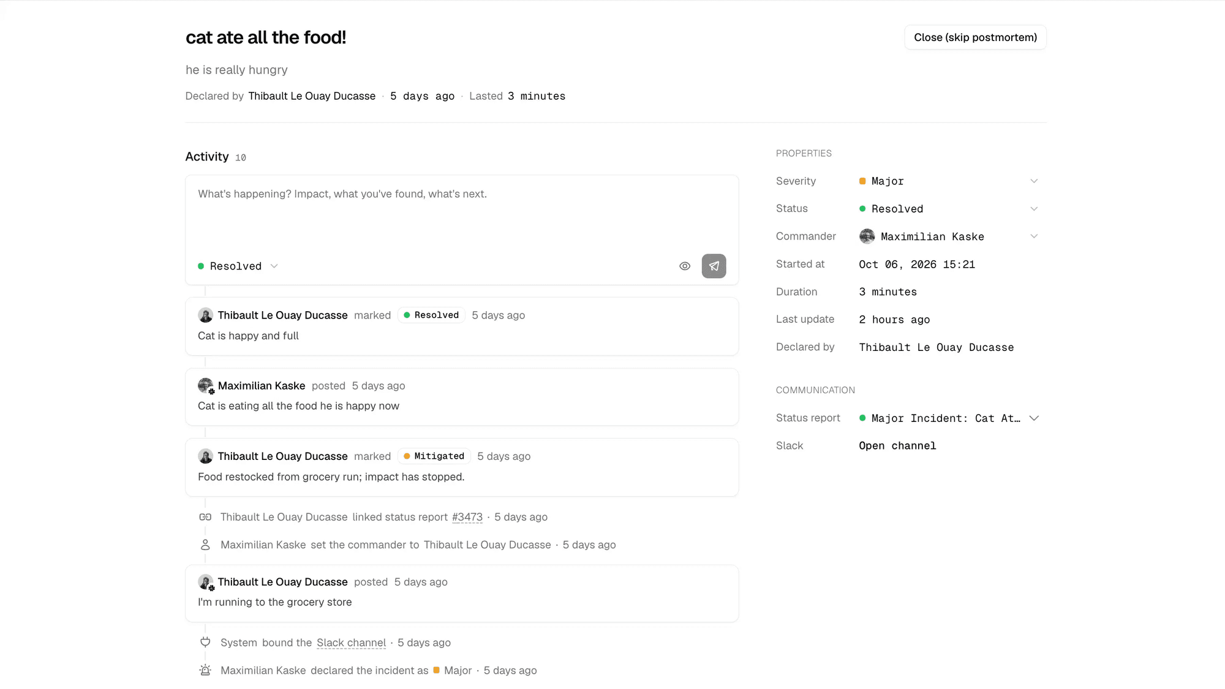Click the Mitigated badge on Thibault's update
1225x689 pixels.
434,456
